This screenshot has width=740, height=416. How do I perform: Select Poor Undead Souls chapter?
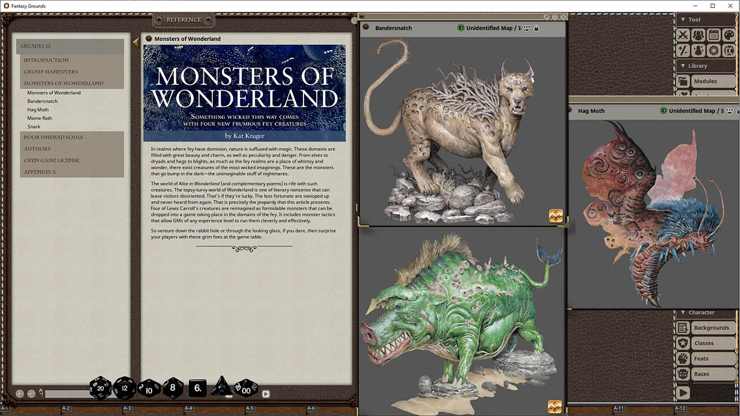pos(53,138)
